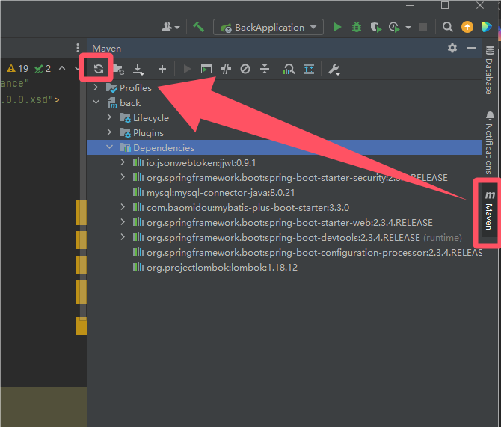Viewport: 501px width, 427px height.
Task: Collapse all Maven tree nodes
Action: 265,69
